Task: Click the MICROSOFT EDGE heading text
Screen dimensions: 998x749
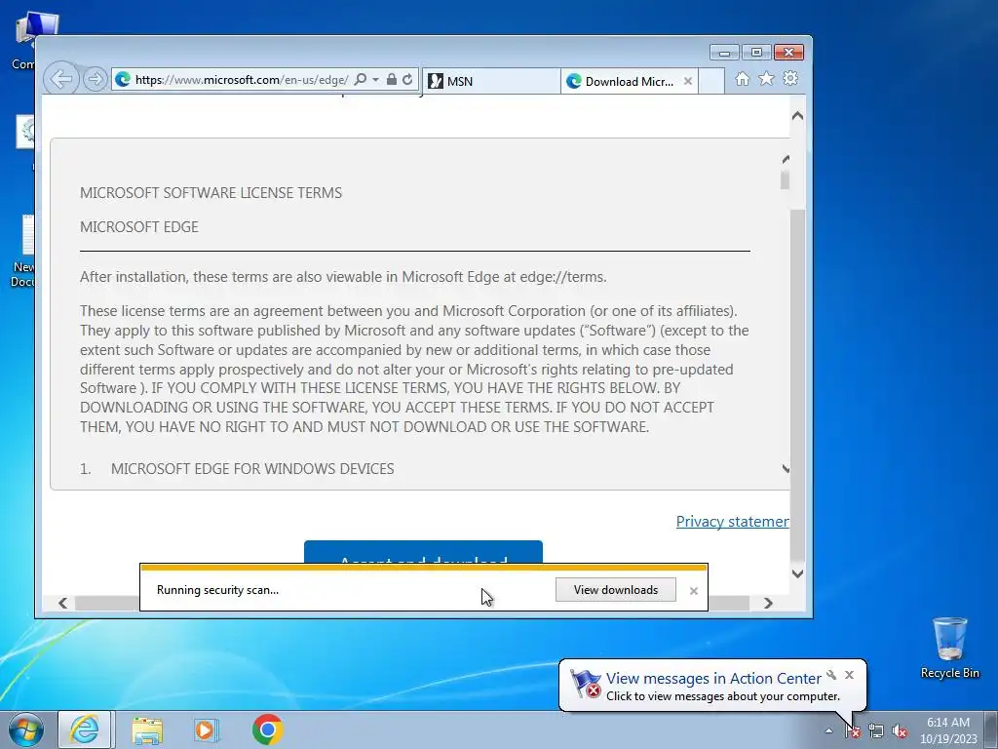Action: [x=138, y=226]
